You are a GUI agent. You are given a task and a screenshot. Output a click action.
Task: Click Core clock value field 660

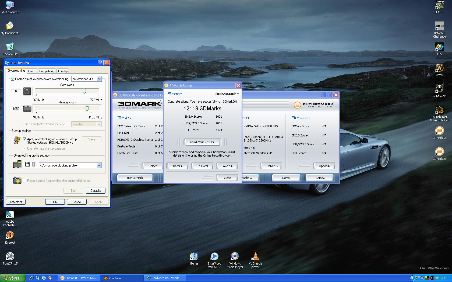click(x=16, y=91)
